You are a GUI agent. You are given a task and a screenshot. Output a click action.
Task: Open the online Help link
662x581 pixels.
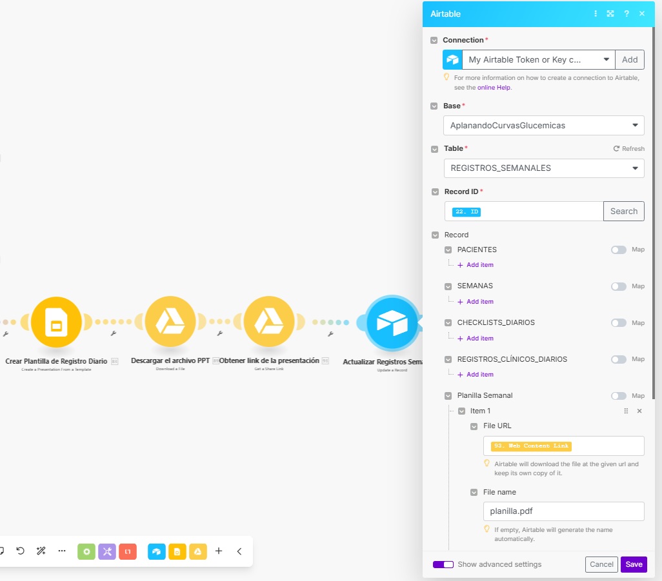pyautogui.click(x=494, y=87)
